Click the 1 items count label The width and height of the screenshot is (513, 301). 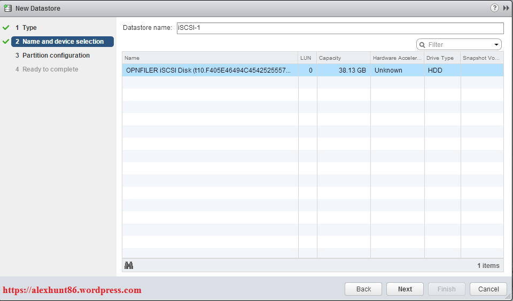click(488, 266)
